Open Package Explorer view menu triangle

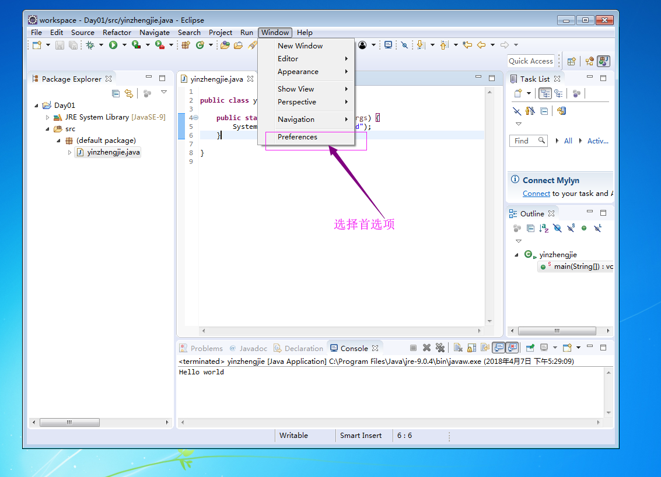tap(164, 92)
